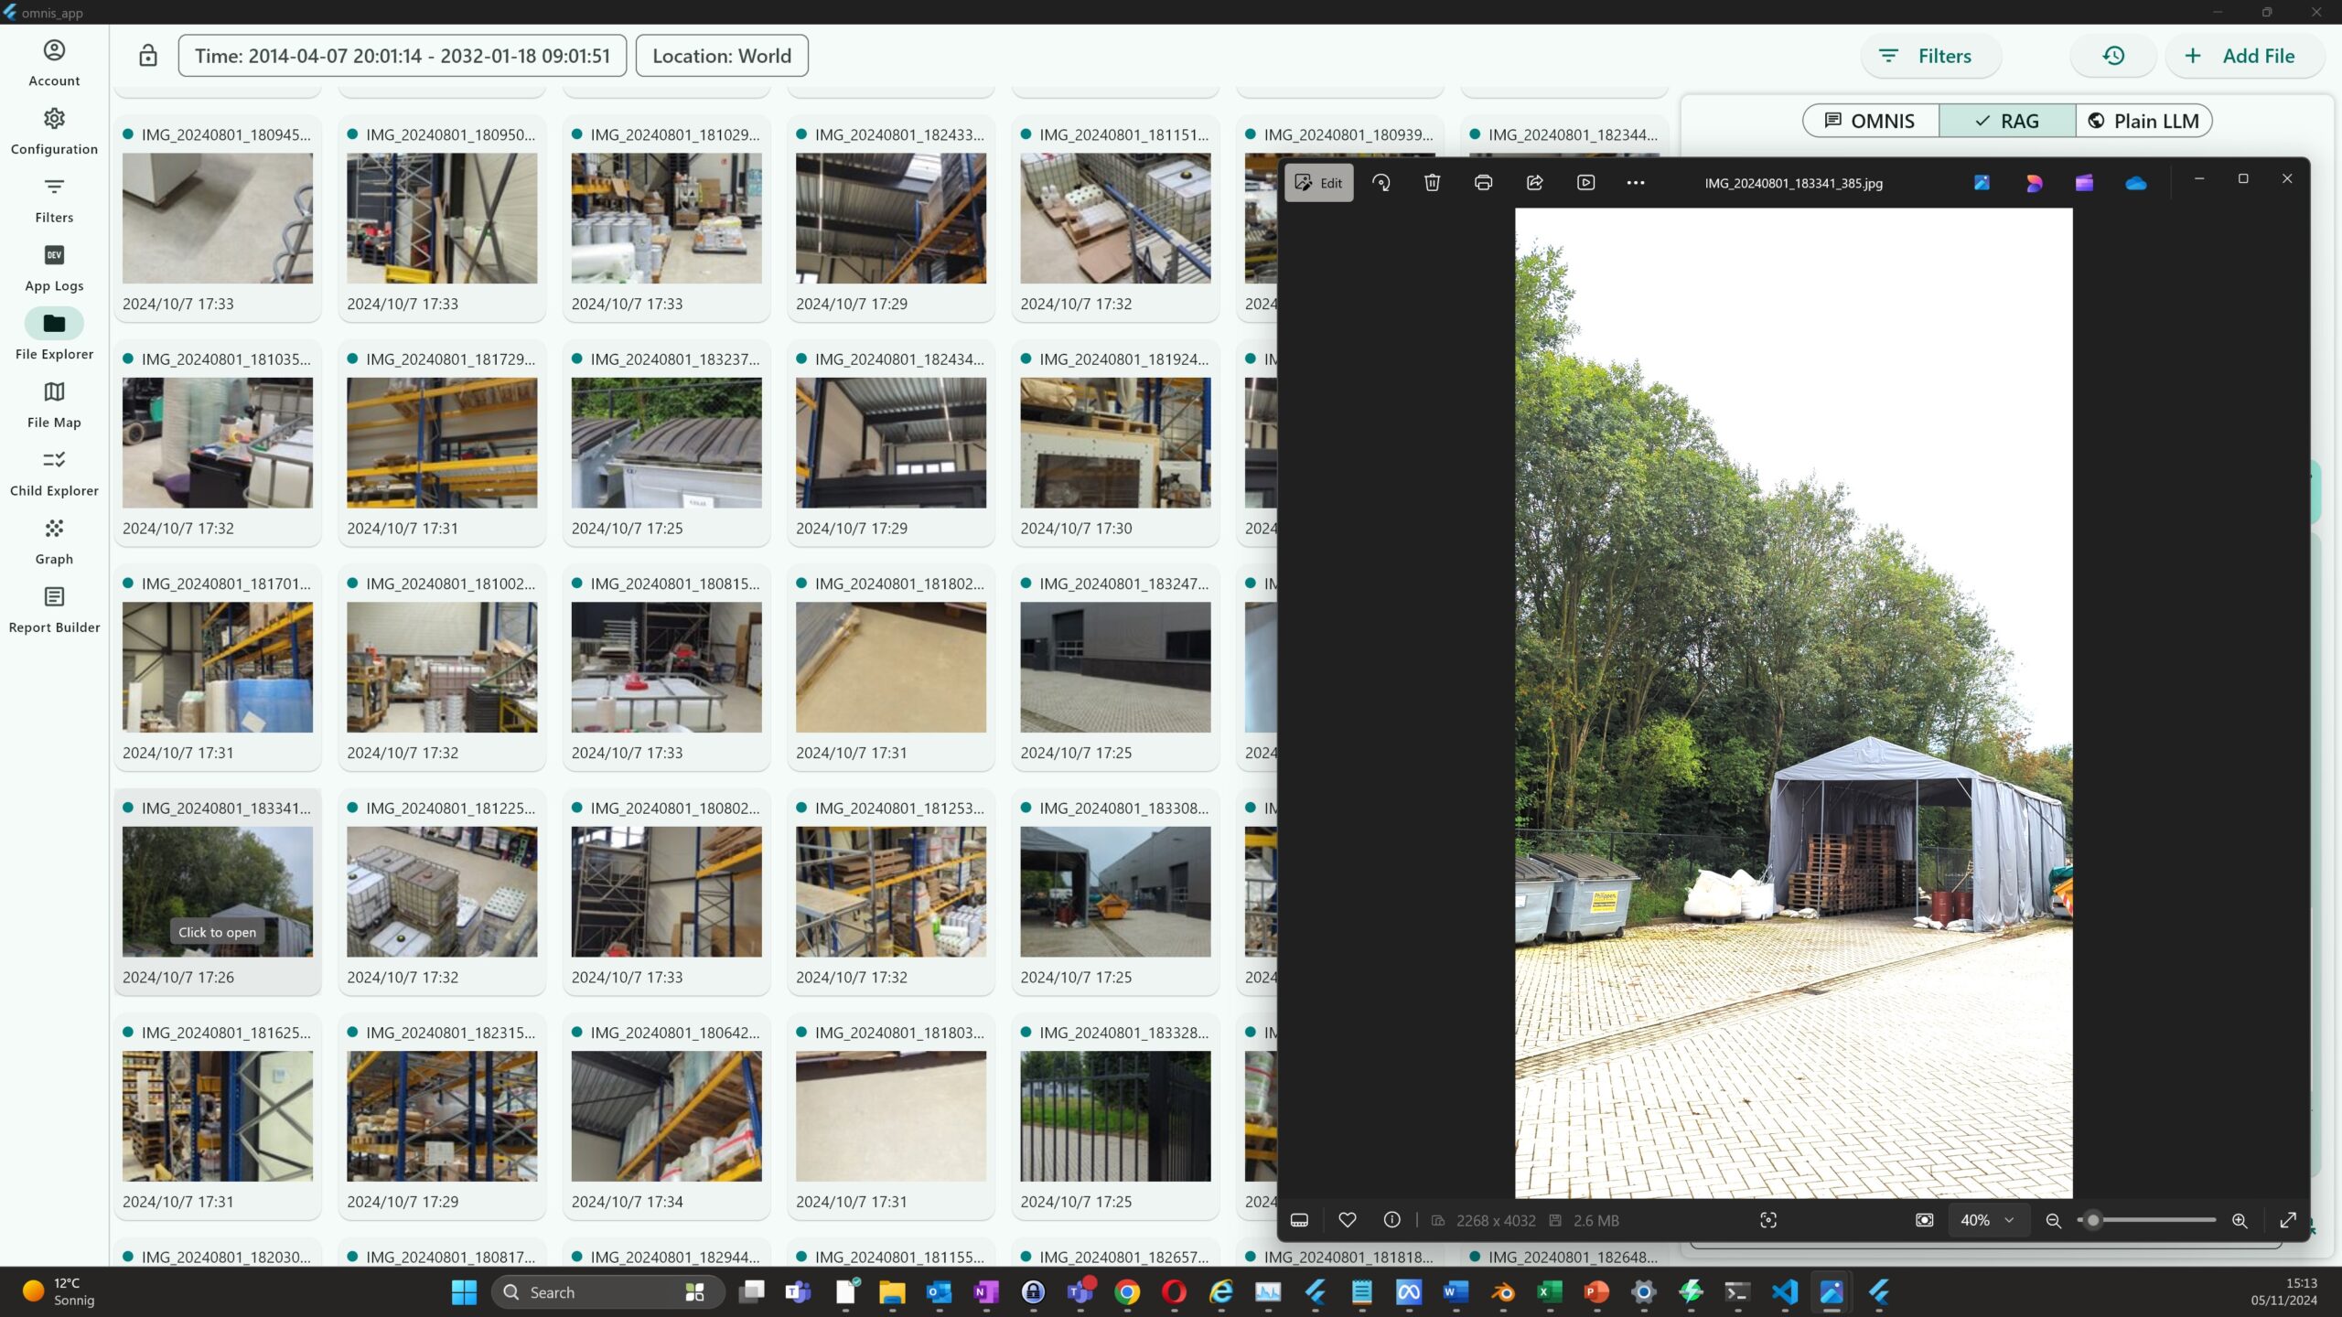The height and width of the screenshot is (1317, 2342).
Task: Open App Logs panel
Action: (54, 268)
